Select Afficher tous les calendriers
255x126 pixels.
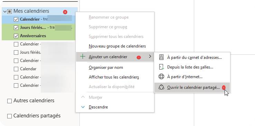pyautogui.click(x=114, y=77)
